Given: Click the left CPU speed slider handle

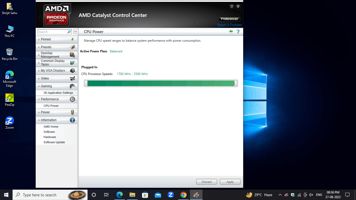Looking at the screenshot, I should (x=86, y=83).
